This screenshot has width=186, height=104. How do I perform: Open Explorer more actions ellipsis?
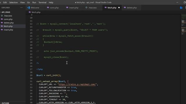22,8
